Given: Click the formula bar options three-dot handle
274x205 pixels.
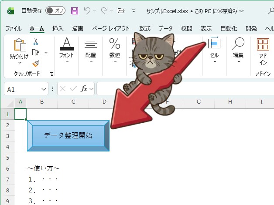Looking at the screenshot, I should point(53,89).
